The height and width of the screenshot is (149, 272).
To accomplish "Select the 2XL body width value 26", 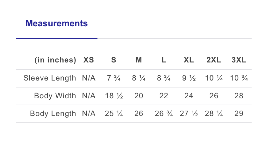I will point(214,96).
